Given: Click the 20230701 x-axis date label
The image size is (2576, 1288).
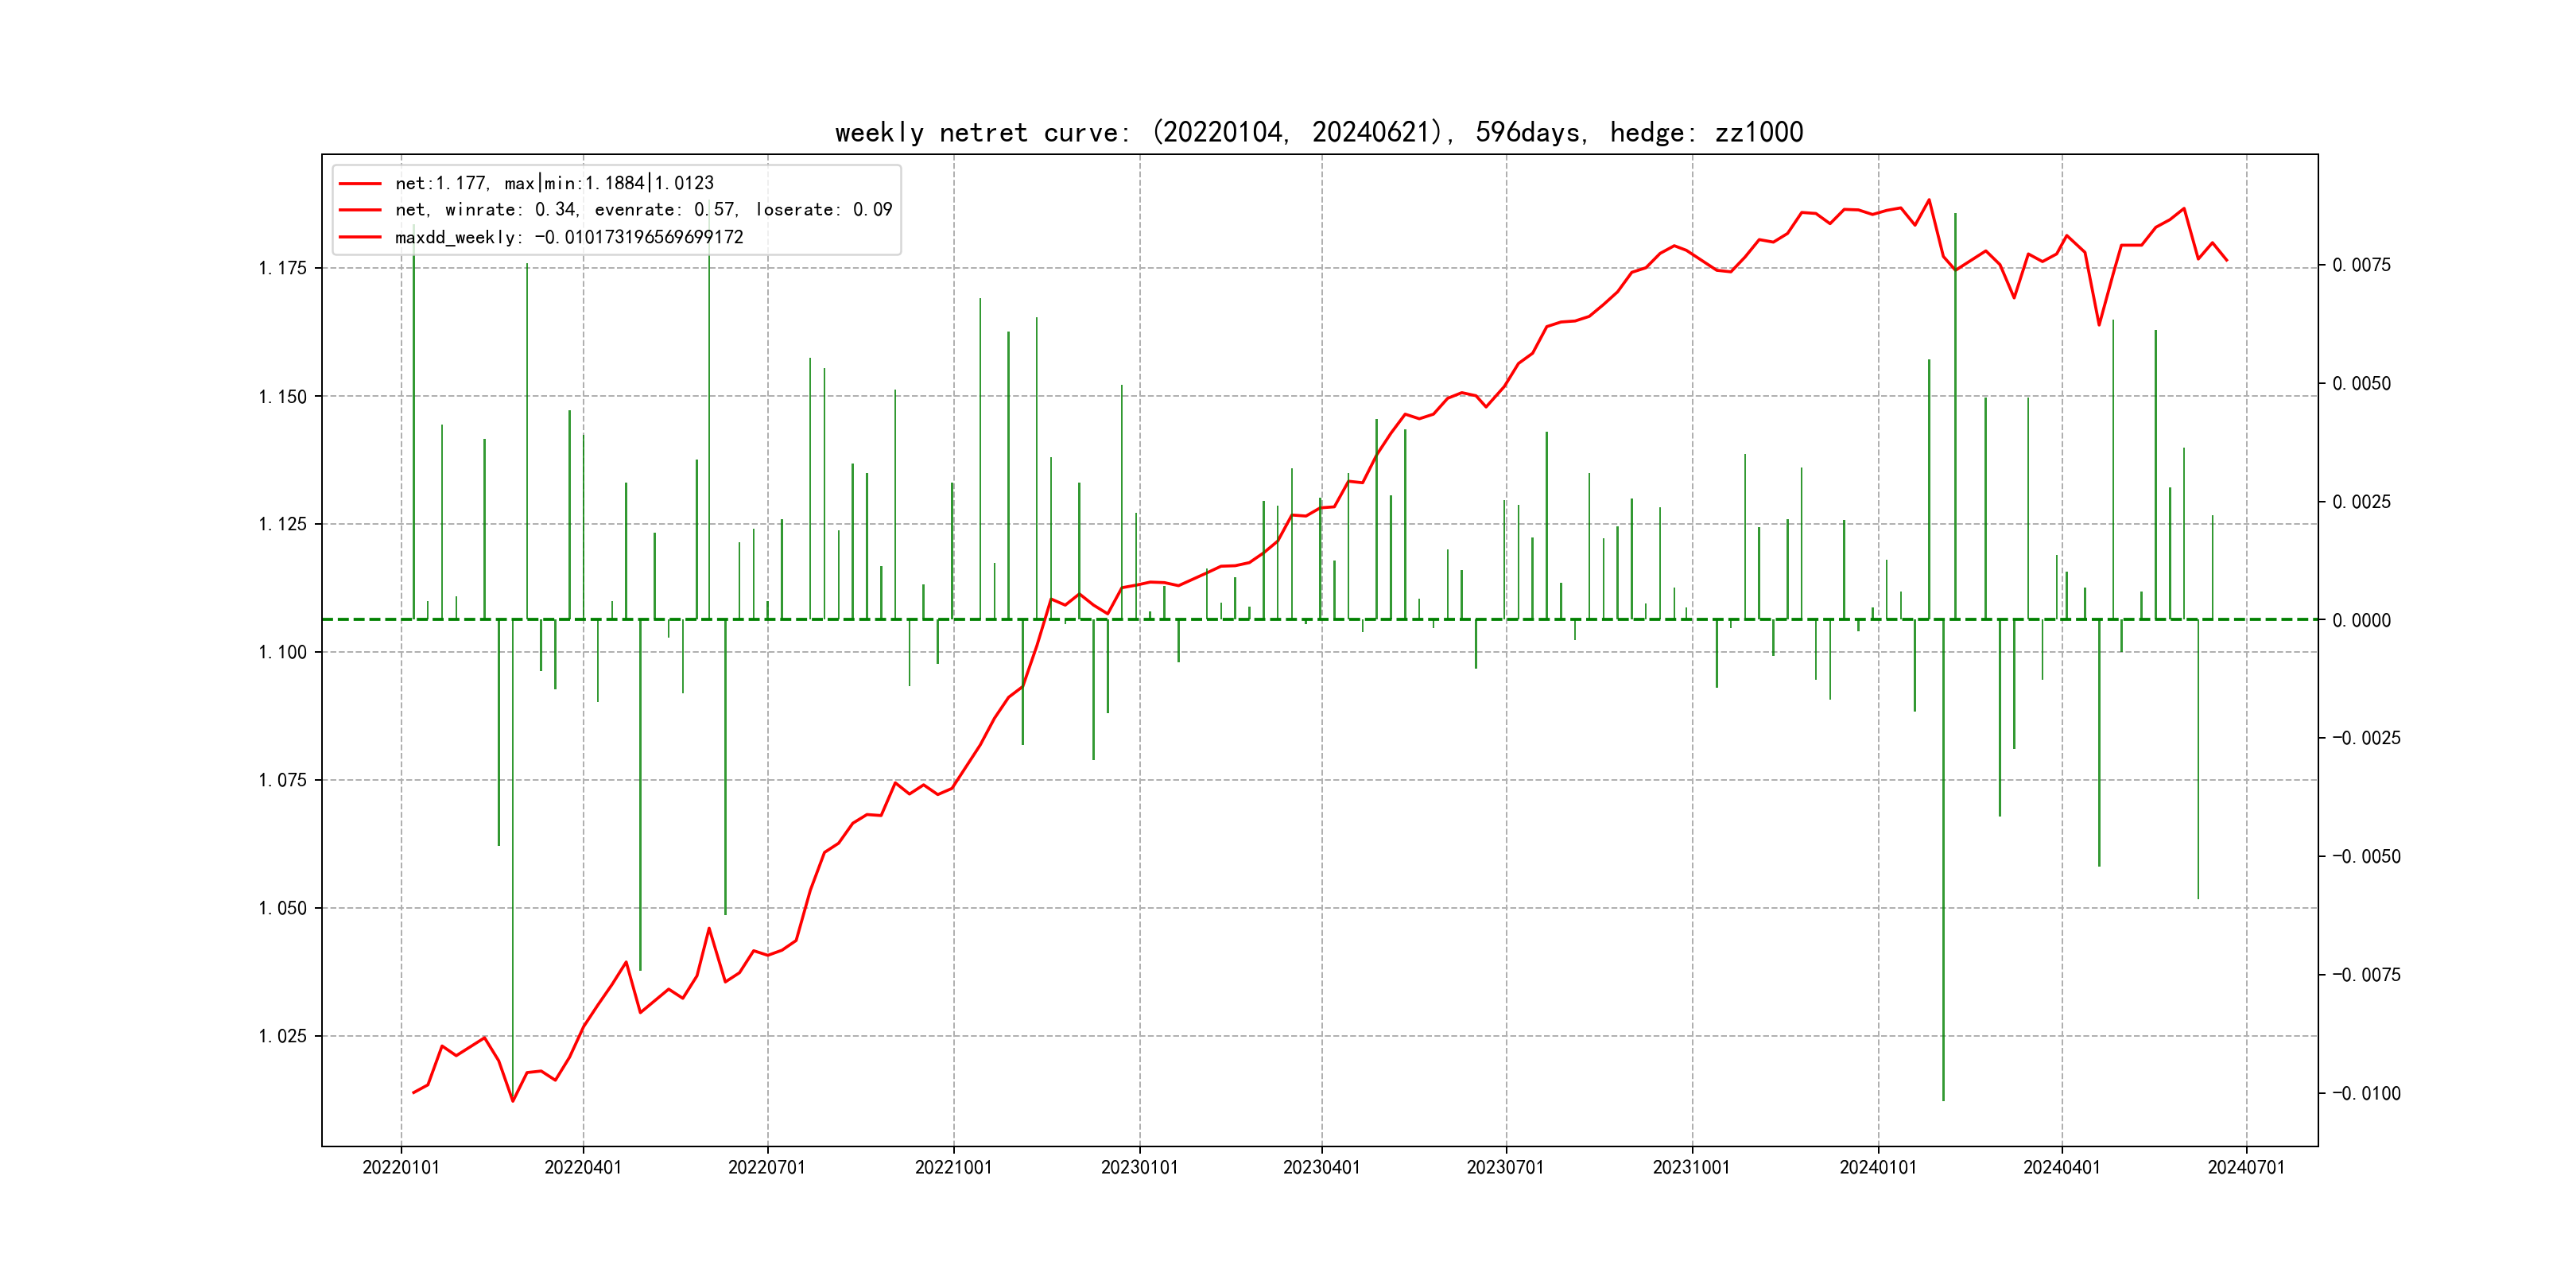Looking at the screenshot, I should (x=1505, y=1168).
